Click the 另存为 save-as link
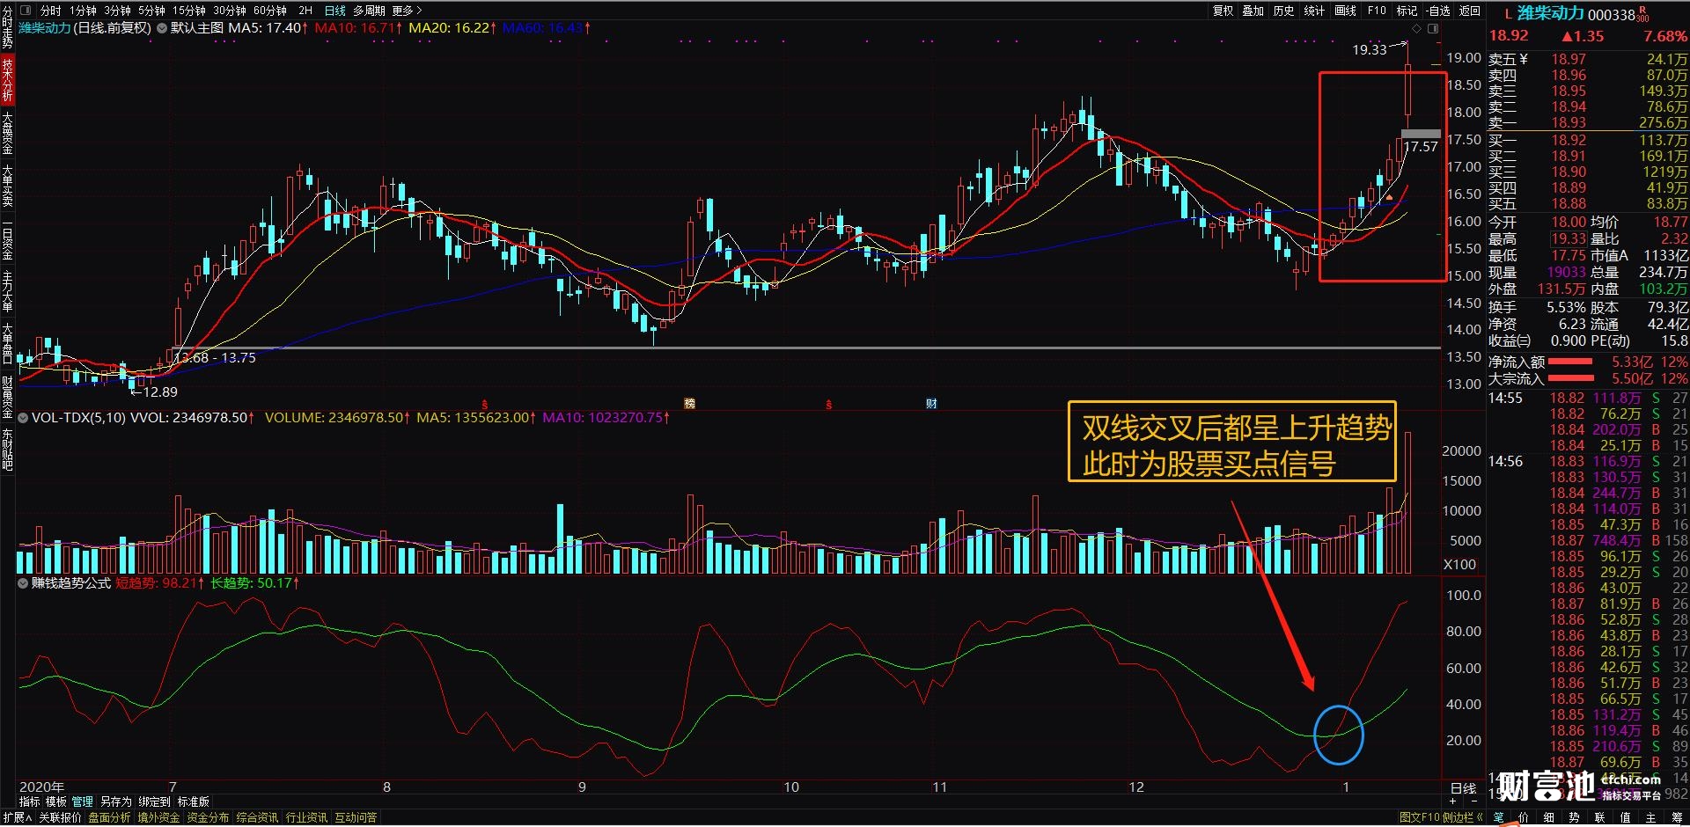This screenshot has height=827, width=1690. pyautogui.click(x=116, y=801)
